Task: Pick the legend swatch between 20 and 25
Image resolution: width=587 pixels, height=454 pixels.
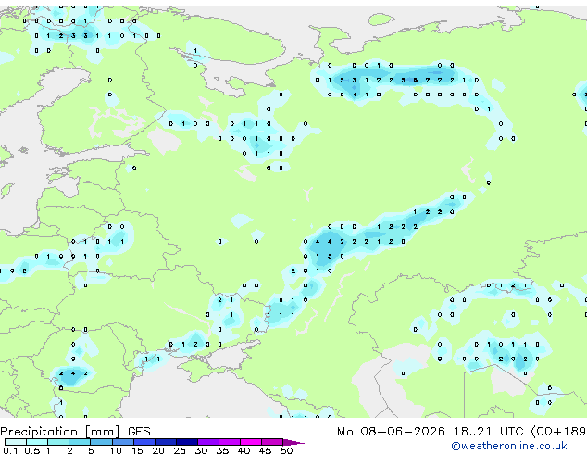Action: pyautogui.click(x=166, y=442)
